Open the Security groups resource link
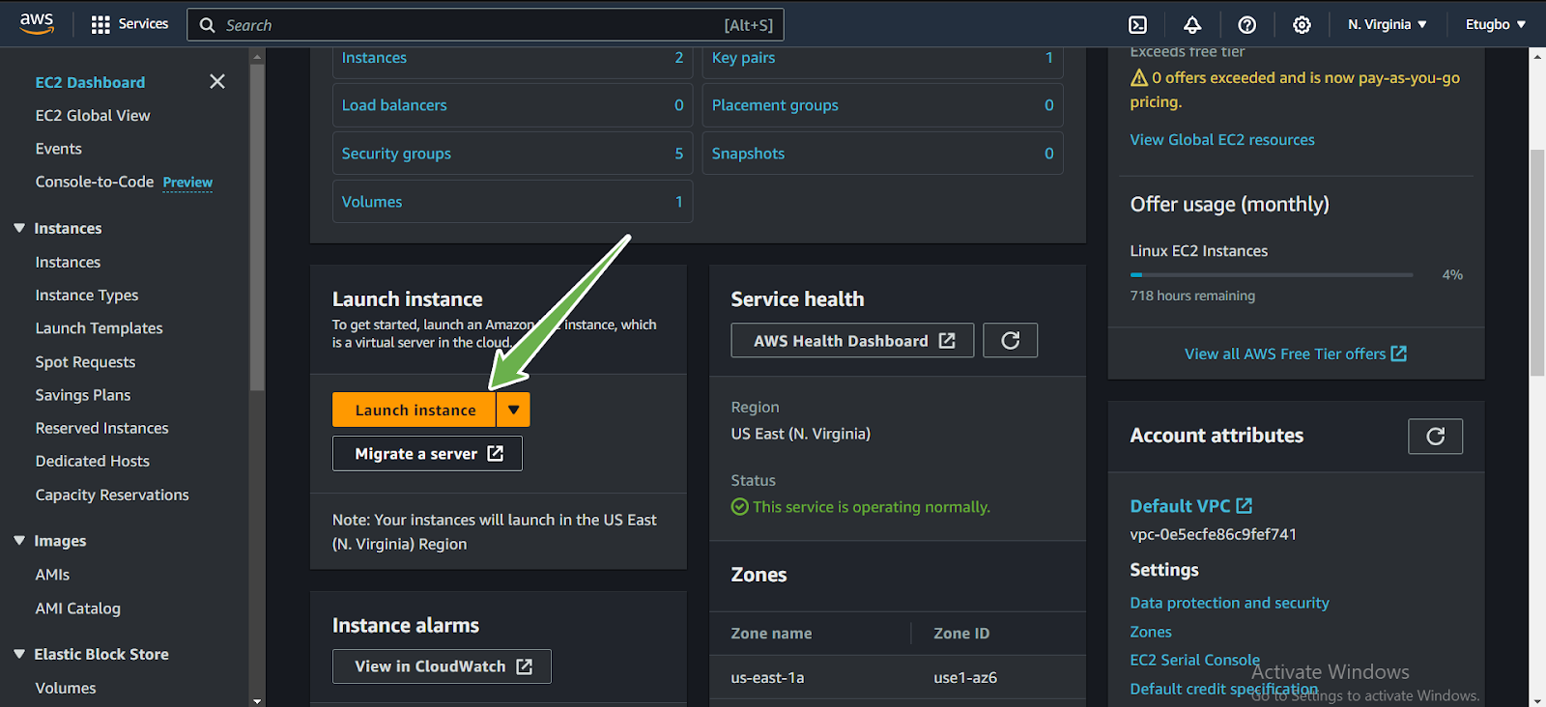The image size is (1546, 707). (x=396, y=153)
